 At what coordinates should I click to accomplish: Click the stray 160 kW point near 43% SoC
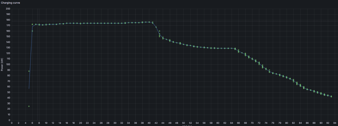pyautogui.click(x=159, y=31)
